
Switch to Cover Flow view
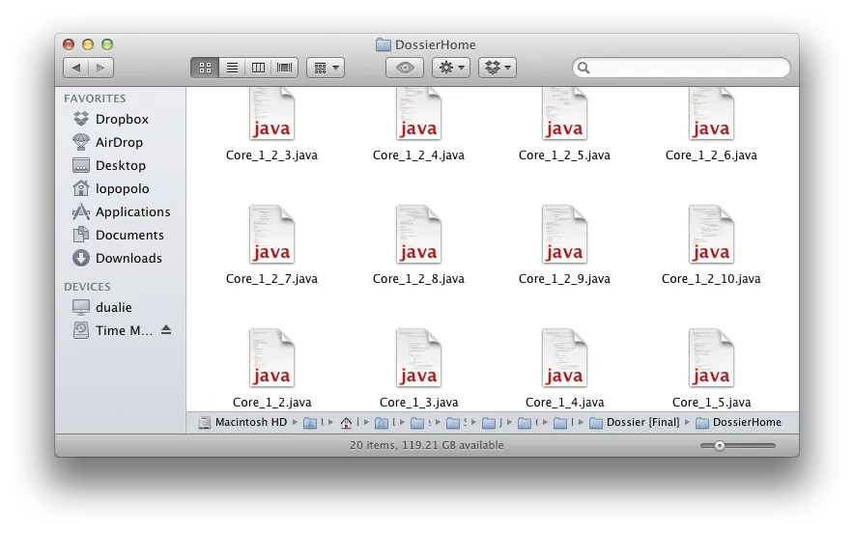[x=284, y=68]
